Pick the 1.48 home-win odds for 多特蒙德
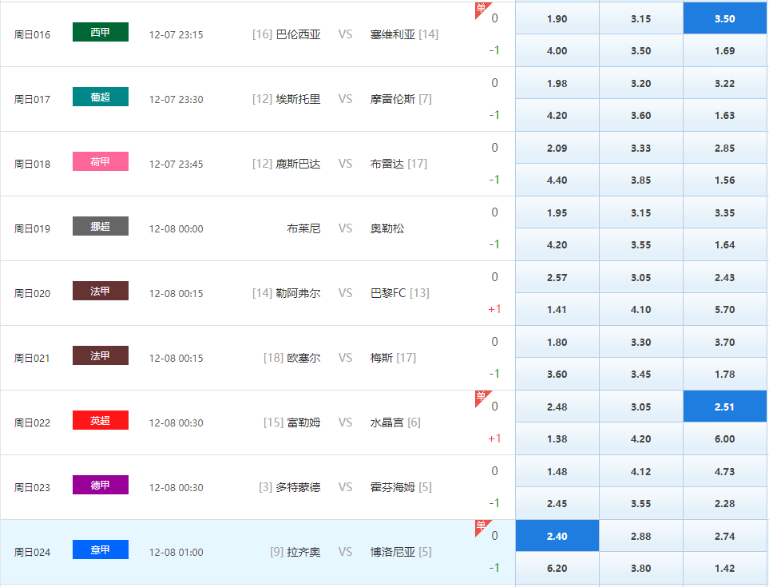769x587 pixels. [x=557, y=471]
